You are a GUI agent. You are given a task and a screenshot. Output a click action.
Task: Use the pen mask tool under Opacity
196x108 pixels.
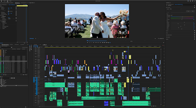click(5, 16)
